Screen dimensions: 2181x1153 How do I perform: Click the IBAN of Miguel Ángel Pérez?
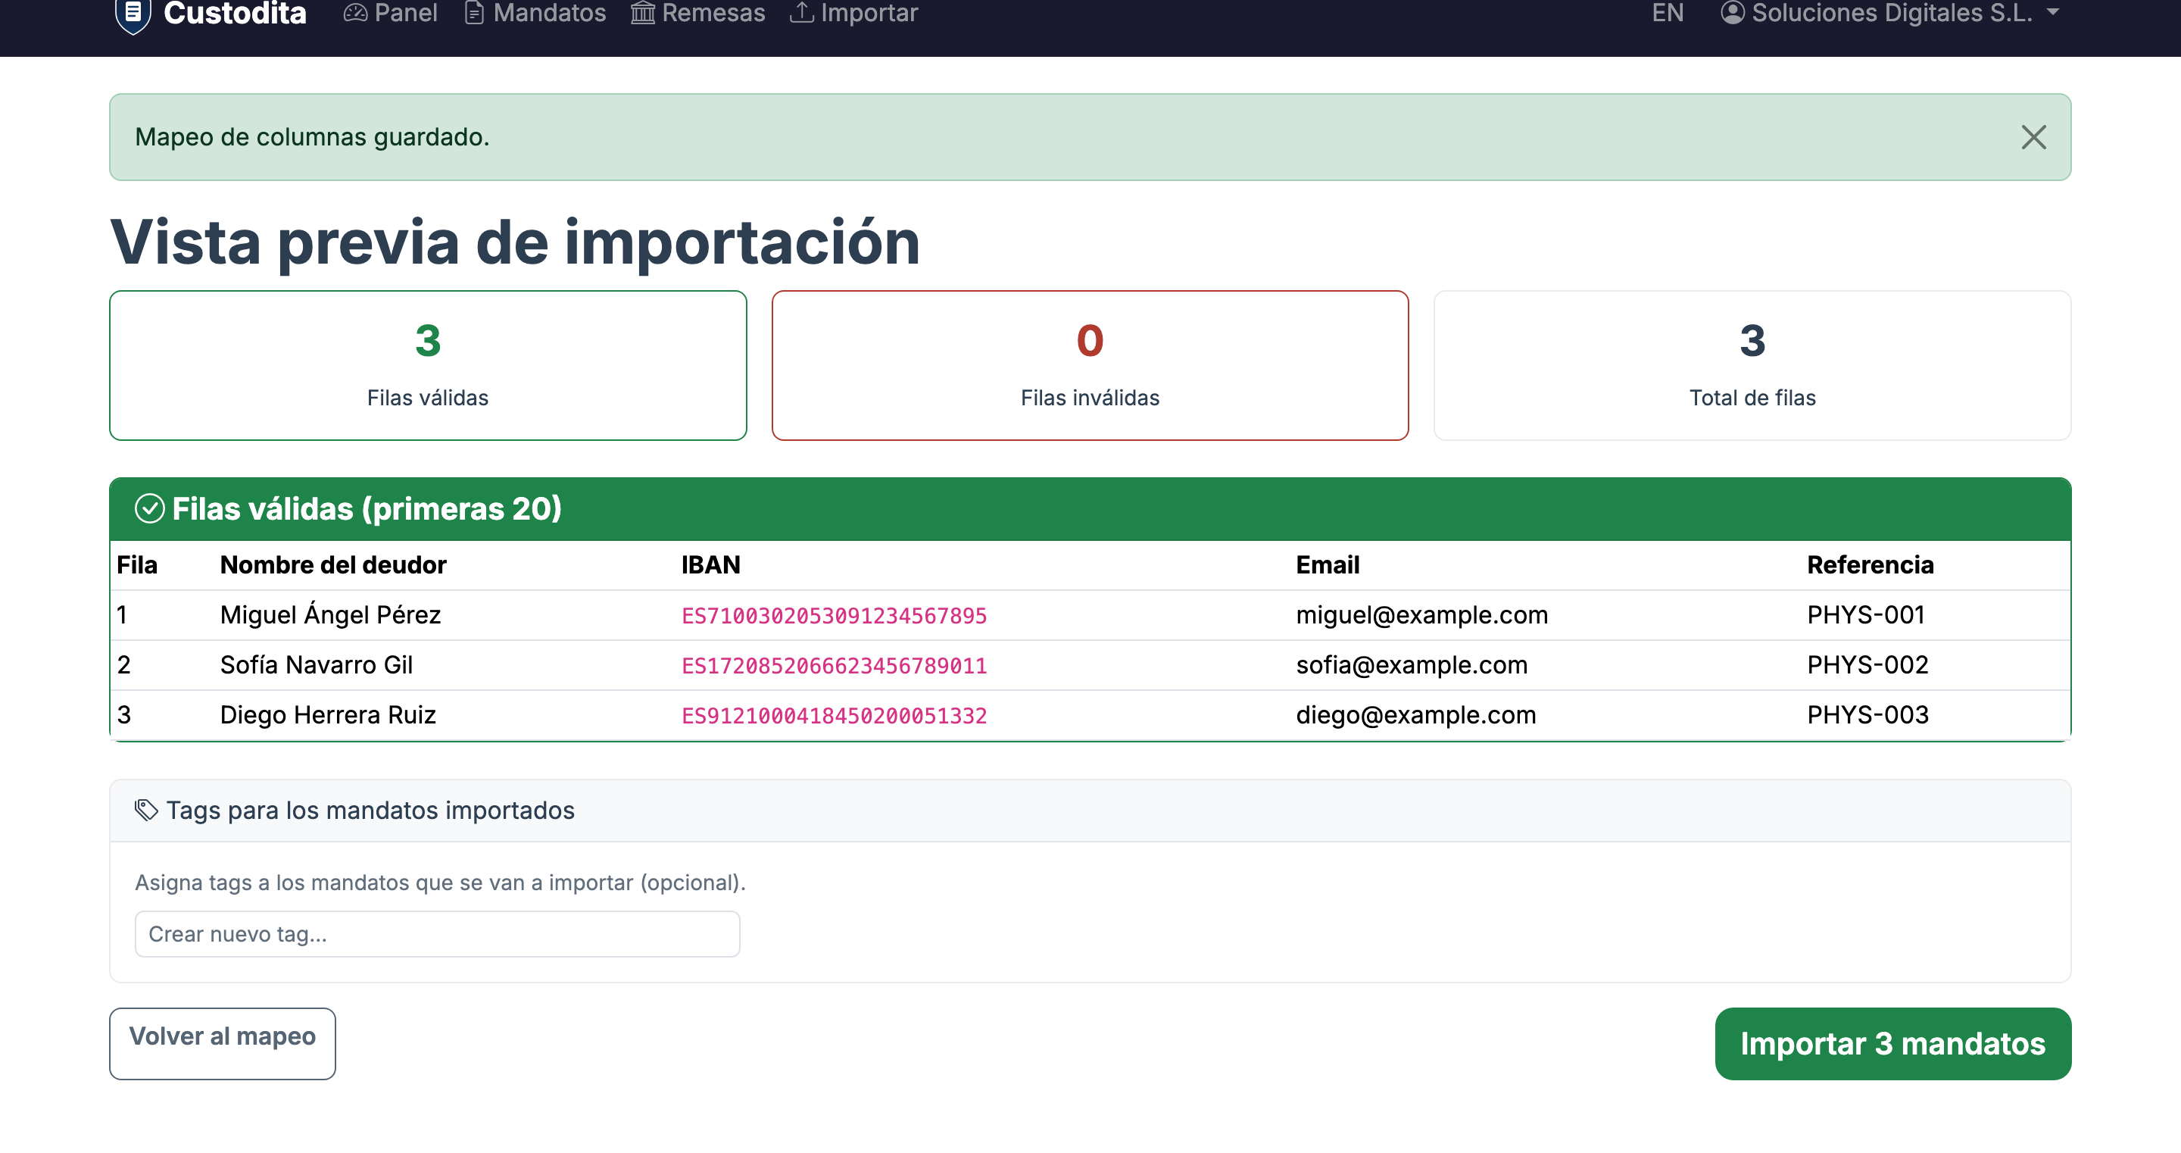pos(834,615)
